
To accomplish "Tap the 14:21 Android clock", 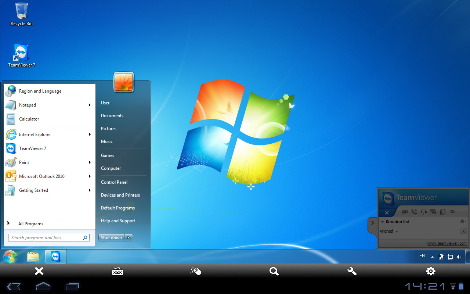I will [x=425, y=286].
